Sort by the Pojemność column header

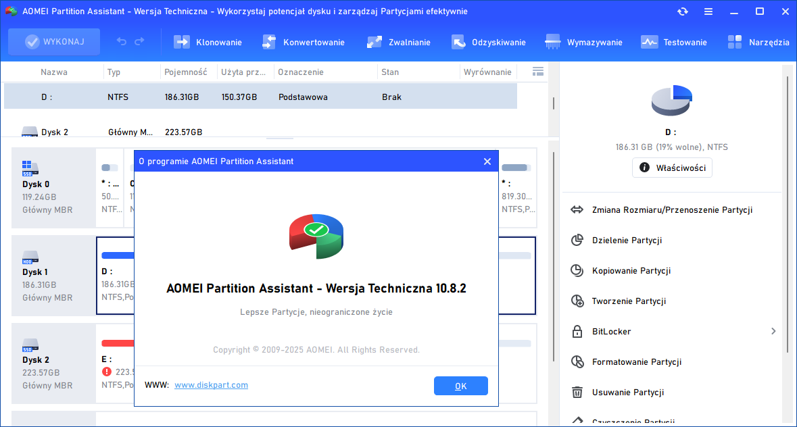(185, 72)
